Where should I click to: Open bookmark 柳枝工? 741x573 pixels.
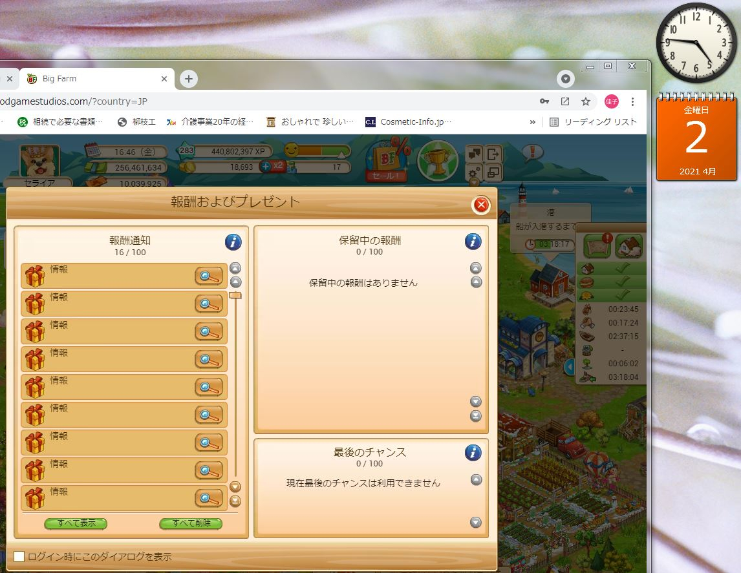[136, 122]
